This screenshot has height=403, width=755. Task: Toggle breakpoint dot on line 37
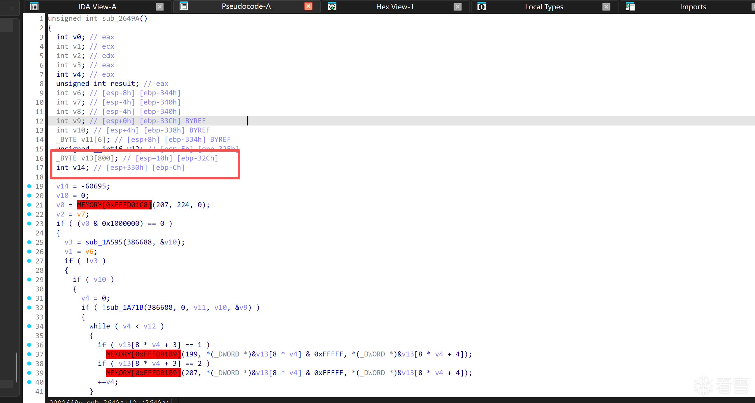click(x=29, y=354)
